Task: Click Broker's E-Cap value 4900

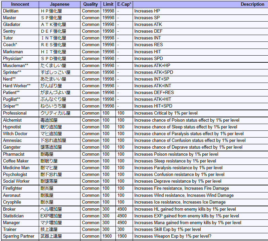Action: (x=122, y=209)
